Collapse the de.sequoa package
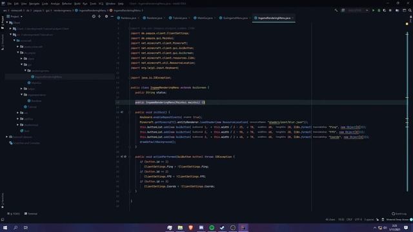413x232 pixels. [x=18, y=53]
